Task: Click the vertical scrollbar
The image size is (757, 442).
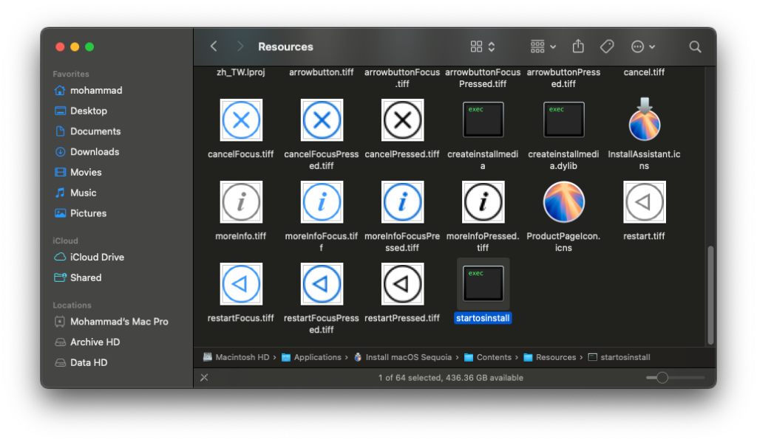Action: click(x=711, y=294)
